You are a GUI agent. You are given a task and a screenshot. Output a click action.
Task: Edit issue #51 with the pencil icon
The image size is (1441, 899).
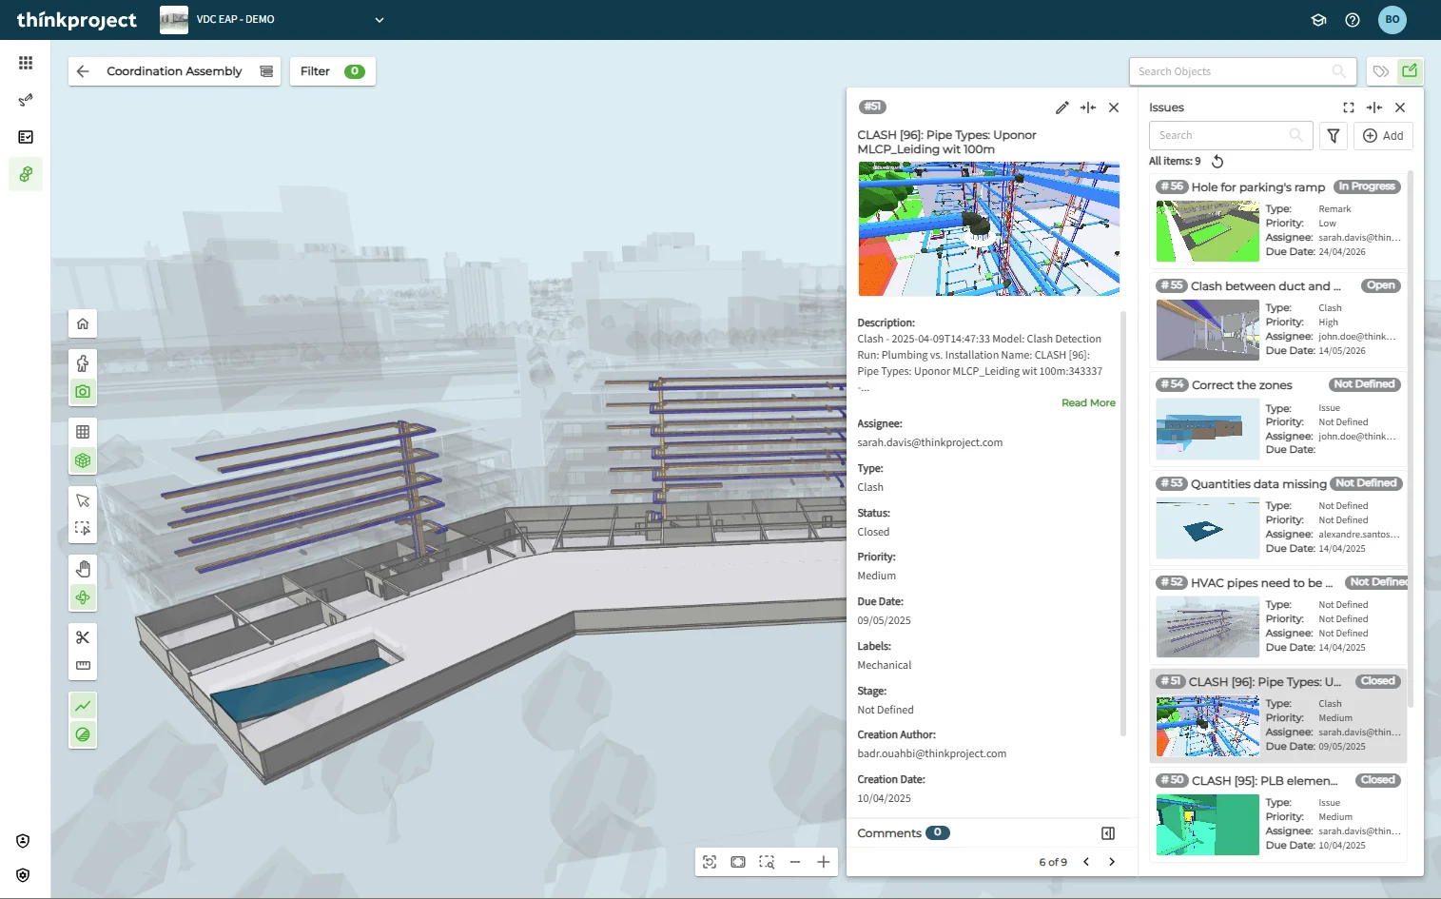tap(1061, 107)
